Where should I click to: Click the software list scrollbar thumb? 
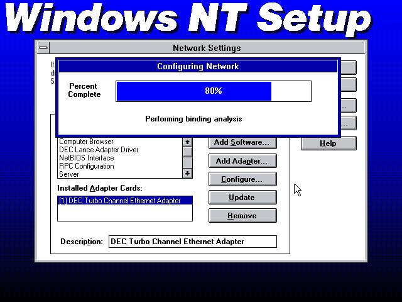pos(187,152)
